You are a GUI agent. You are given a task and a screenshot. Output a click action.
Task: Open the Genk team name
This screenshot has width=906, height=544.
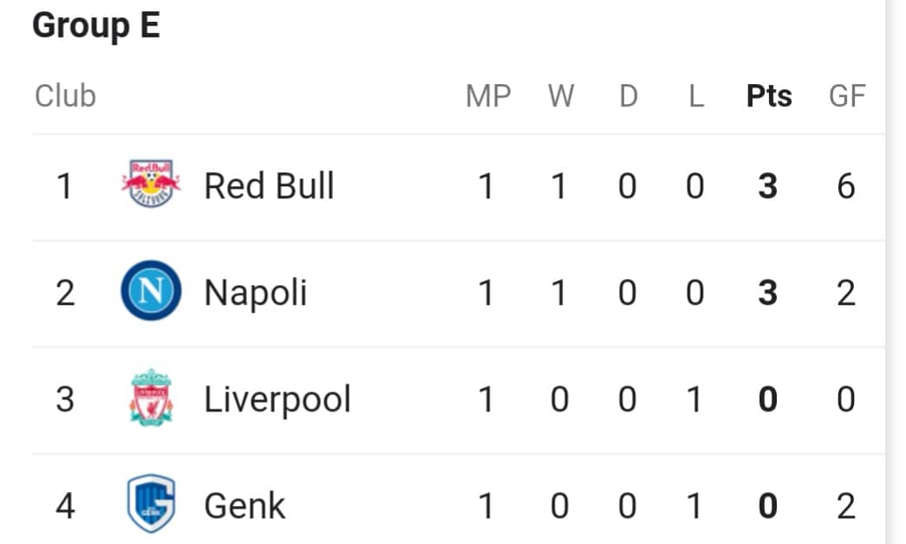coord(244,506)
